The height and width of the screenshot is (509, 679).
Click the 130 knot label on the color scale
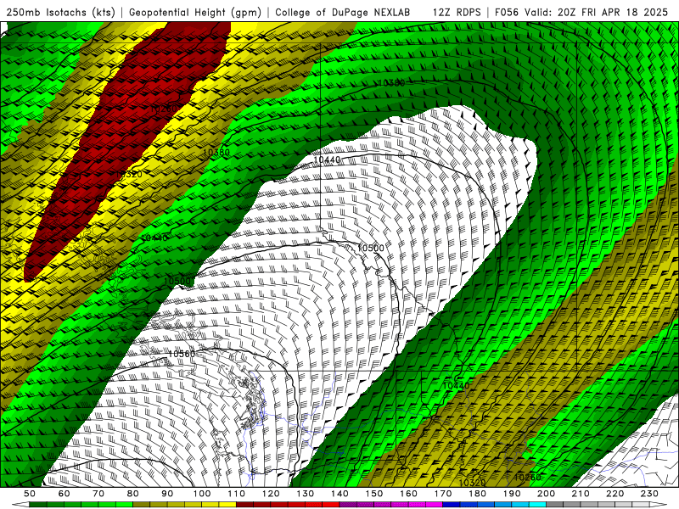point(305,494)
